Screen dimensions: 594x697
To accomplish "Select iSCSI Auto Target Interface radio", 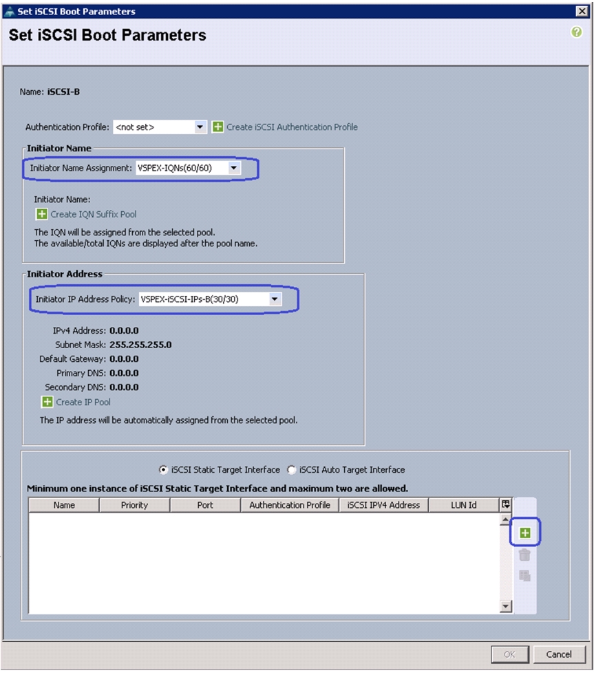I will (291, 470).
